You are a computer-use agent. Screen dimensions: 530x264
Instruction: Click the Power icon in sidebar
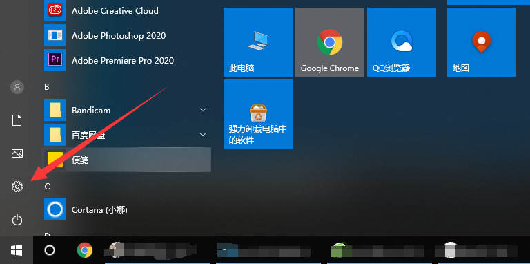pos(17,220)
